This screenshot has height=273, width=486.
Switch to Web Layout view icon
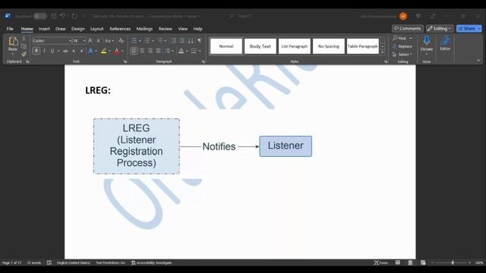pyautogui.click(x=423, y=263)
